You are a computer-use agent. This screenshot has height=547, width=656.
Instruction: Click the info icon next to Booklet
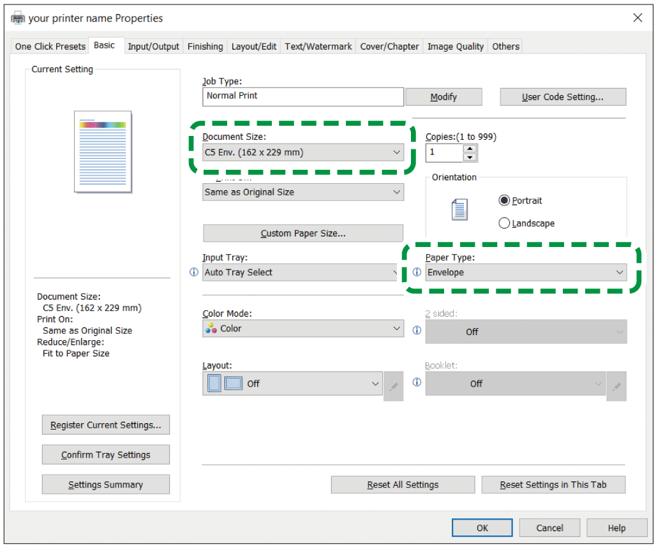[x=417, y=382]
